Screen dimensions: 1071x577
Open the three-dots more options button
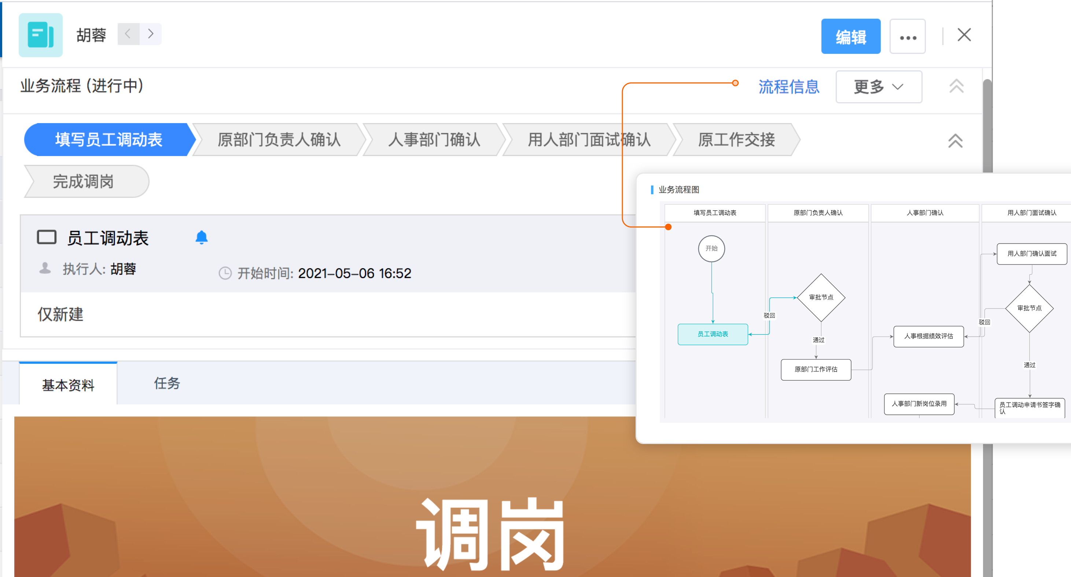907,37
